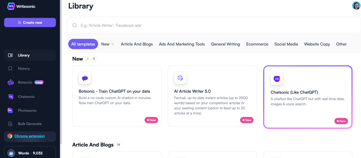Viewport: 361px width, 158px height.
Task: Open Chatsonic from the sidebar icon
Action: coord(11,97)
